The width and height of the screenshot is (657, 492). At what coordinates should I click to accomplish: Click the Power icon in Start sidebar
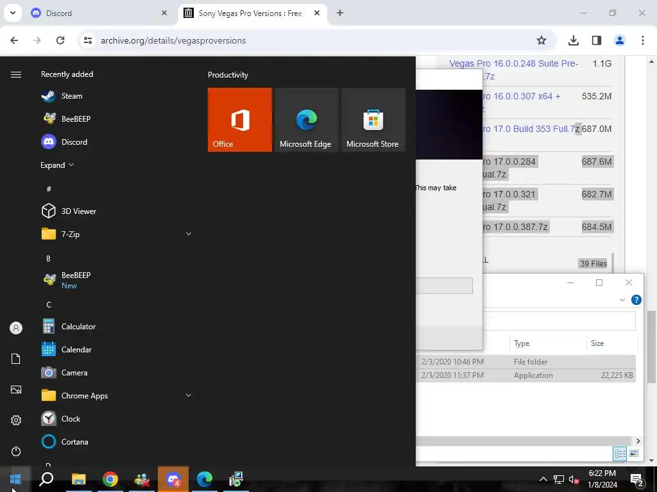click(16, 452)
